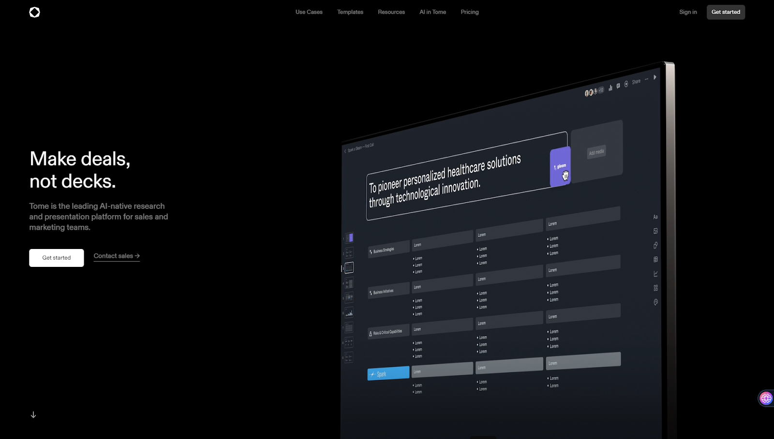Select the line chart tool icon

(655, 274)
